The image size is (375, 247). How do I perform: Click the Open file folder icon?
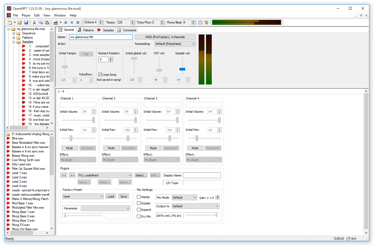(20, 22)
